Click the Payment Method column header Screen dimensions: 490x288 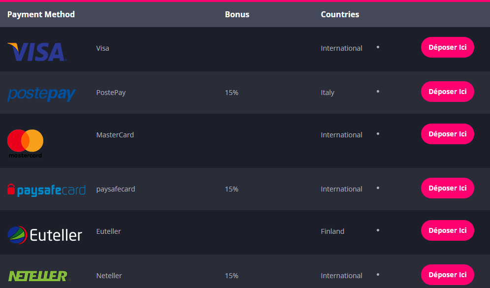coord(41,14)
